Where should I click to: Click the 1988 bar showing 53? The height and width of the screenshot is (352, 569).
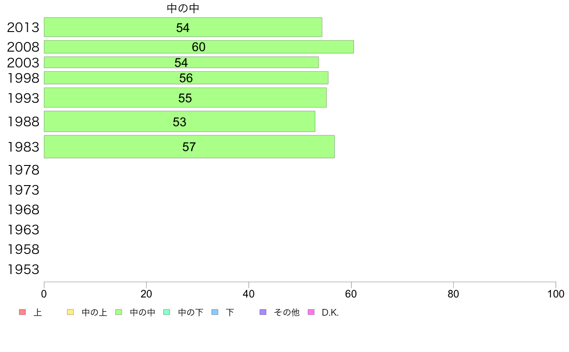(x=179, y=121)
